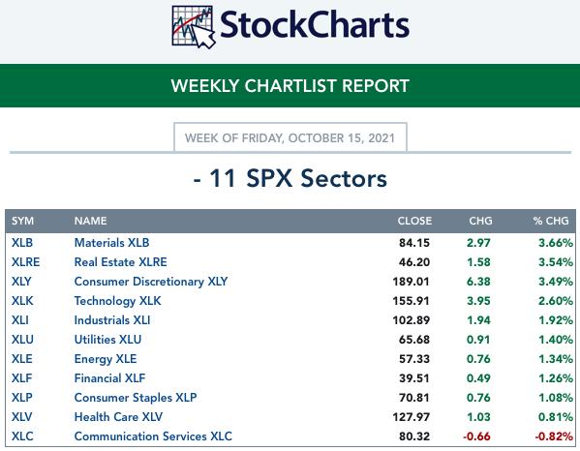Screen dimensions: 580x451
Task: Click the Week of Friday October 15 date box
Action: (x=290, y=137)
